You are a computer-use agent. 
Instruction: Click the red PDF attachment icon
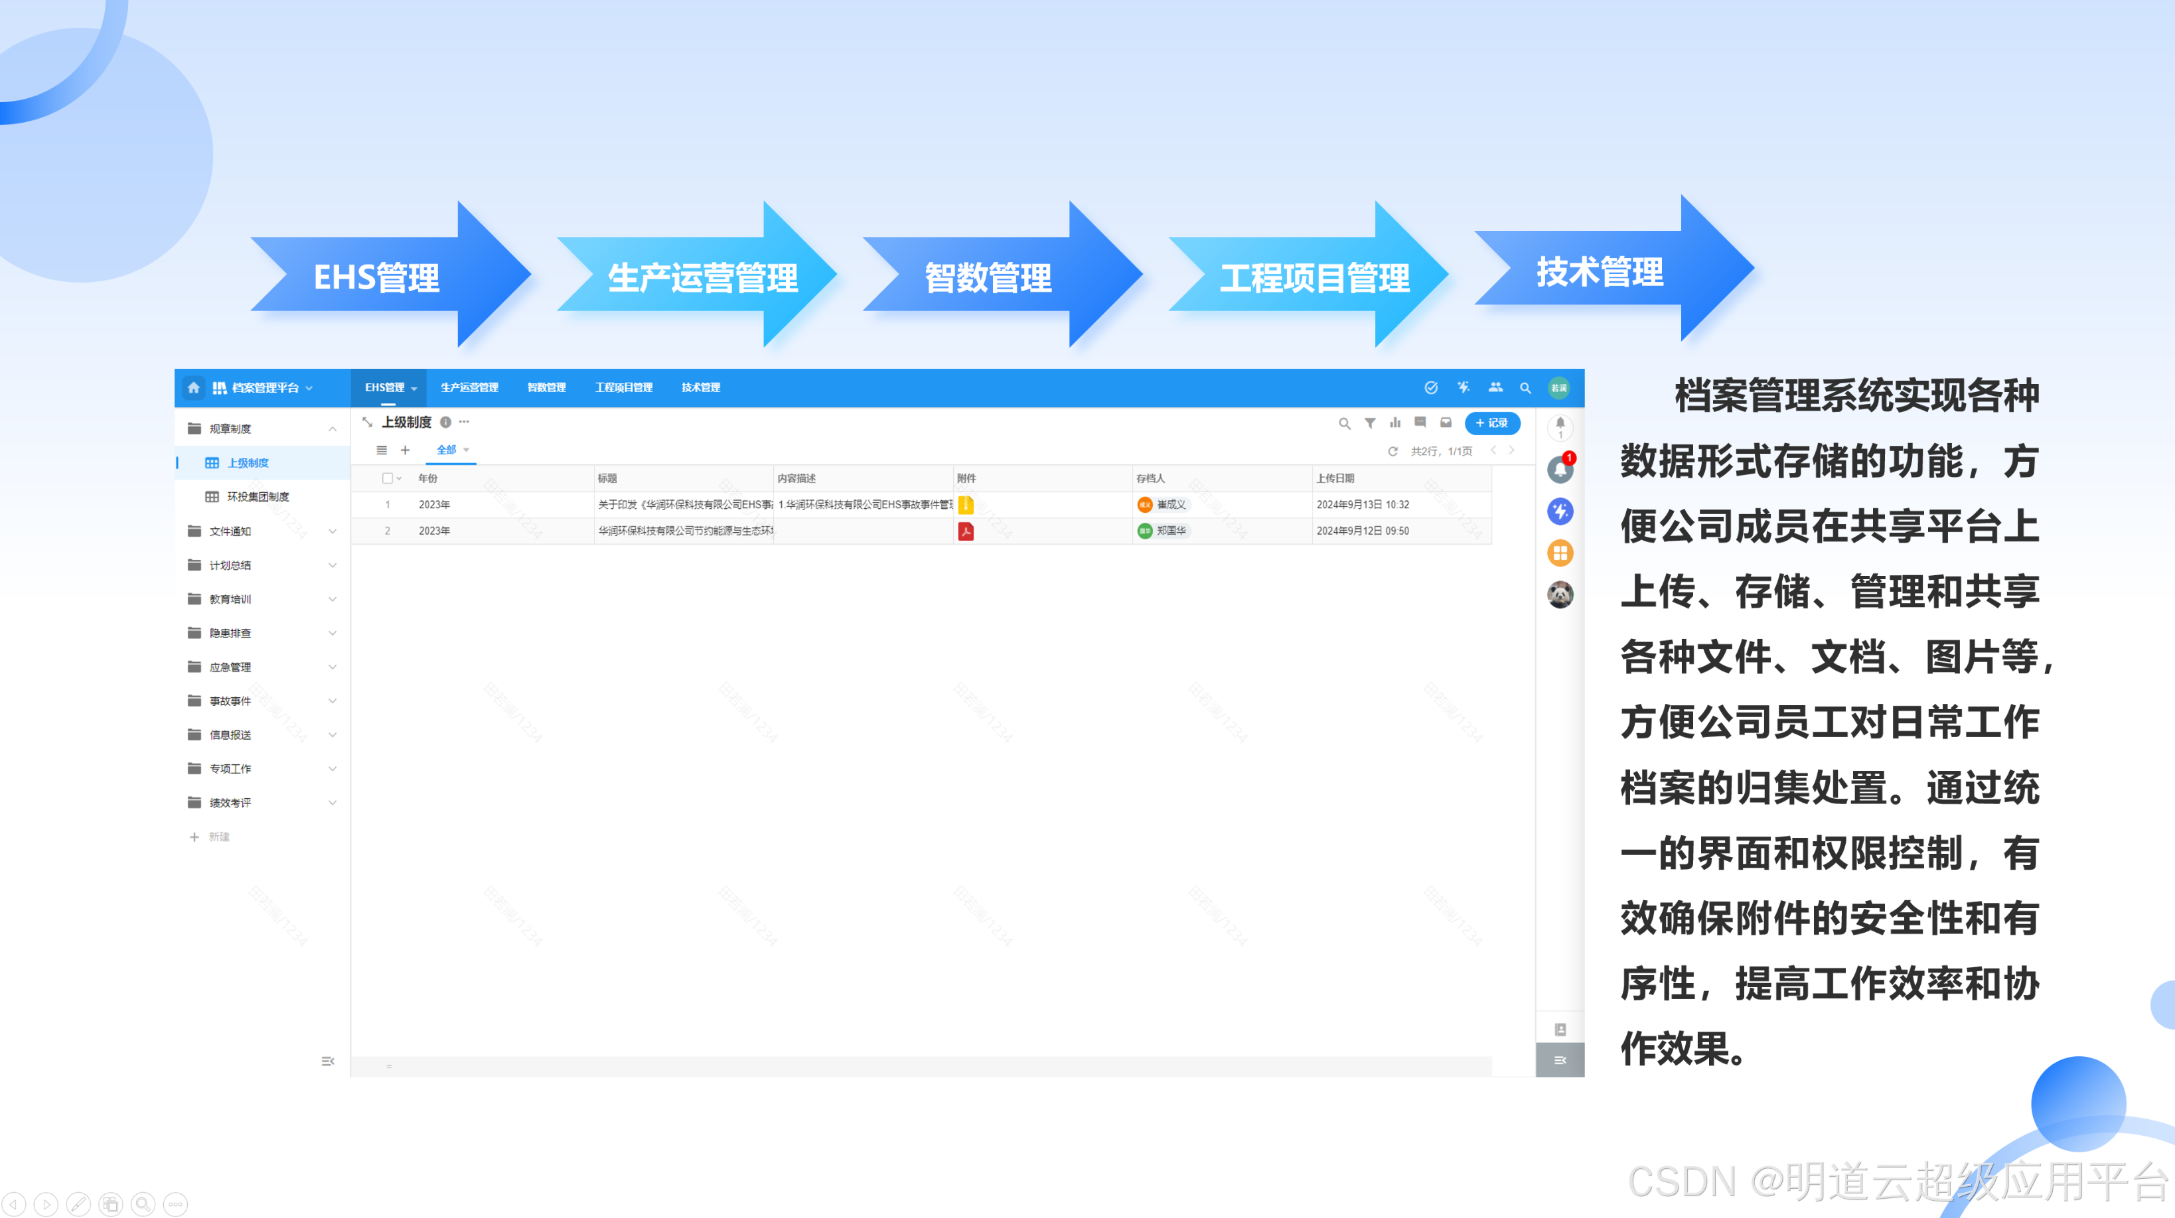966,531
